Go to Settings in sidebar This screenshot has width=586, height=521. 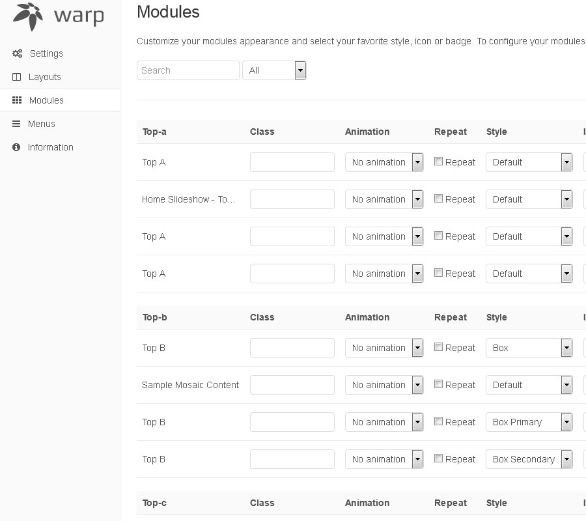coord(46,53)
